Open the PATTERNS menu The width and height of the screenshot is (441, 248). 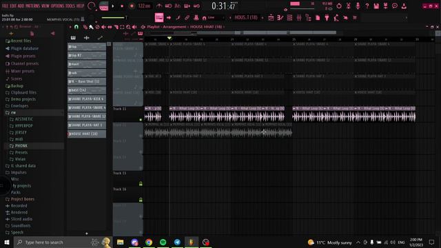click(33, 6)
